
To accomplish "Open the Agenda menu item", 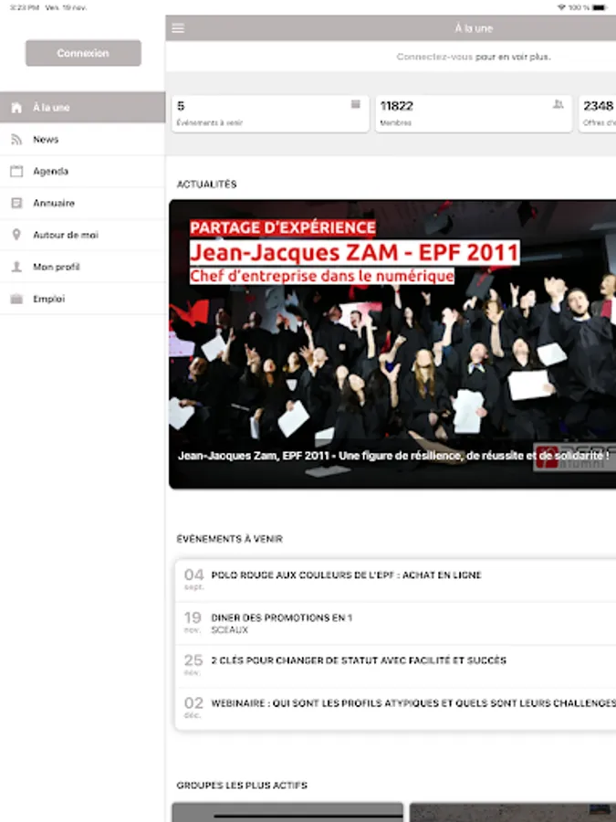I will coord(83,172).
